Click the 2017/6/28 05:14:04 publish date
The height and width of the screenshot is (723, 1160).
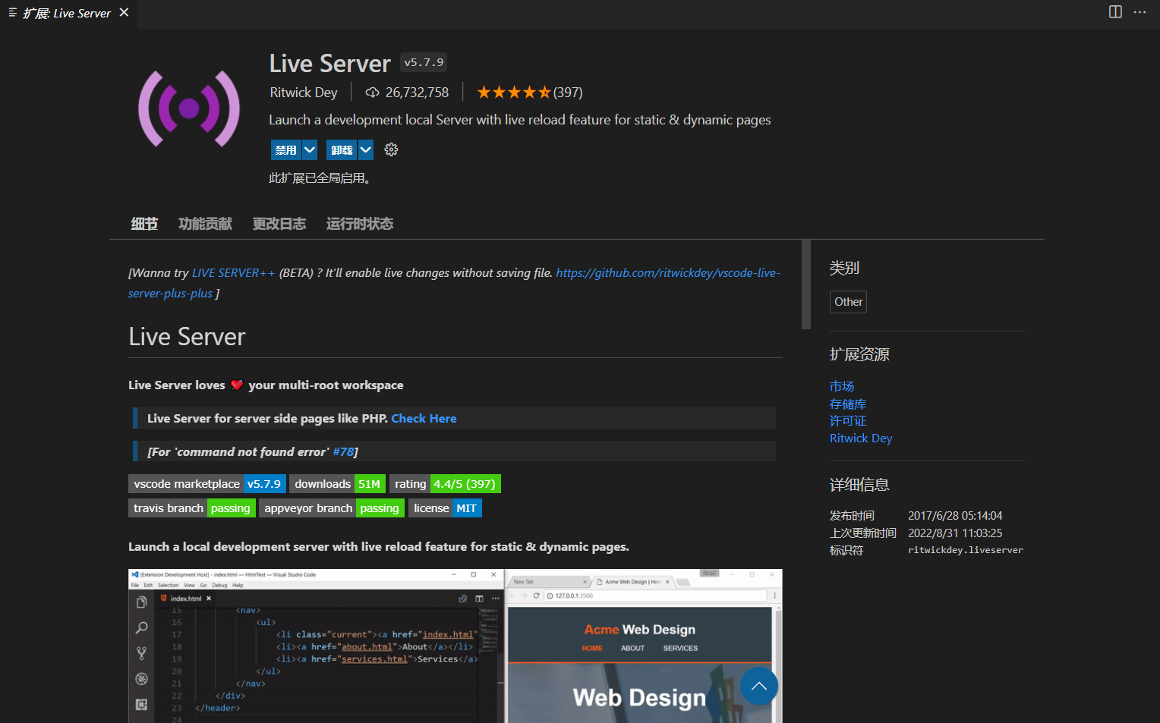(955, 516)
